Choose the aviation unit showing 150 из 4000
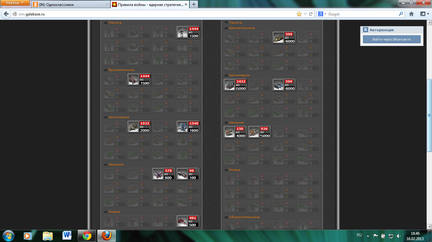Image resolution: width=432 pixels, height=242 pixels. coord(235,132)
